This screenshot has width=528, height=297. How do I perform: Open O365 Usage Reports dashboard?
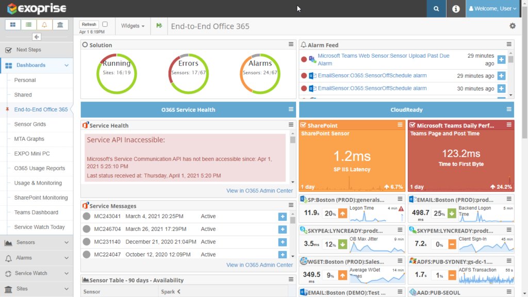click(x=40, y=169)
